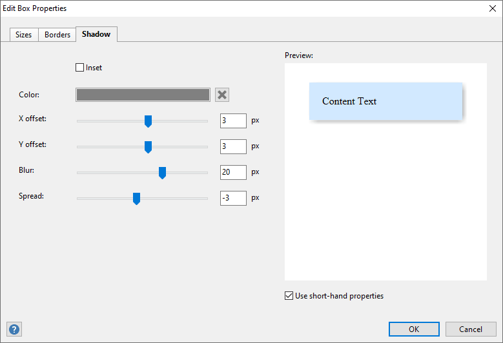Switch to the Sizes tab
The image size is (503, 343).
pos(24,35)
